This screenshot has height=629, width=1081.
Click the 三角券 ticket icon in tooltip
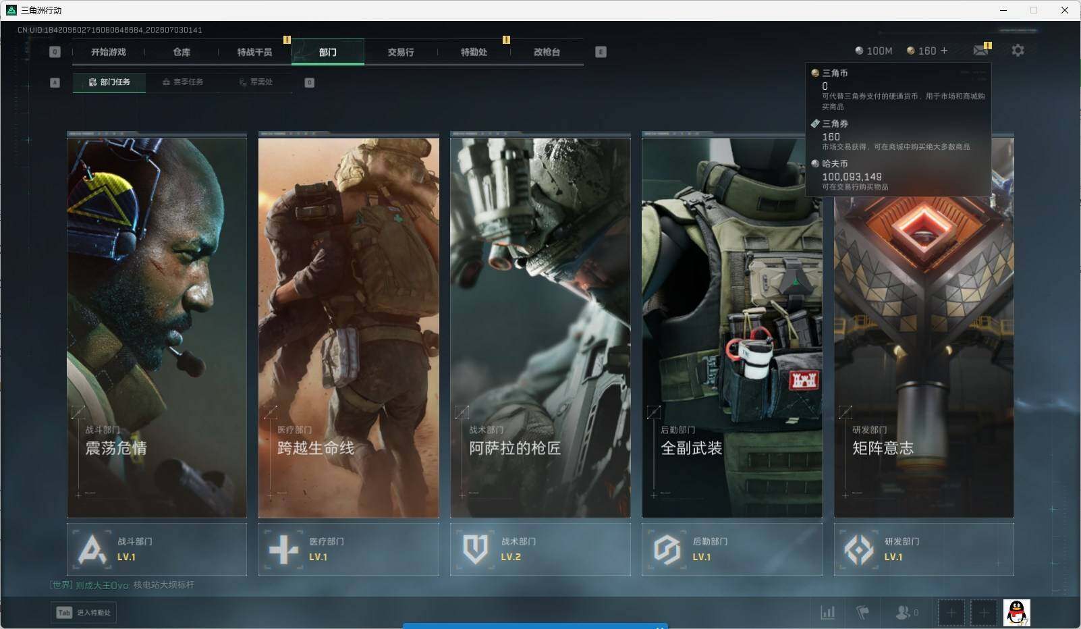point(815,124)
